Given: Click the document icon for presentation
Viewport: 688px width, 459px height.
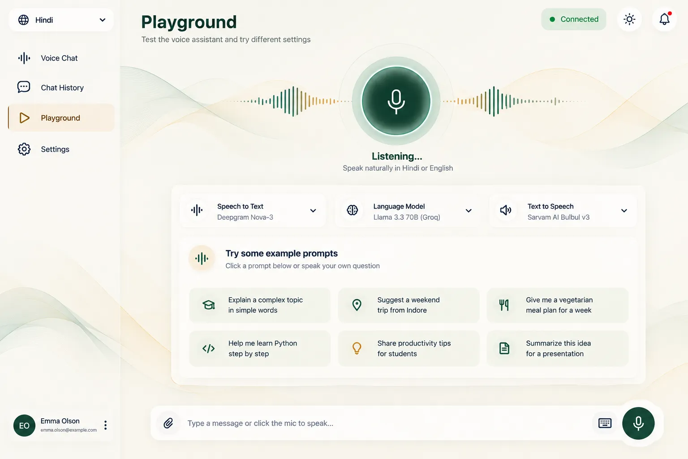Looking at the screenshot, I should point(504,349).
